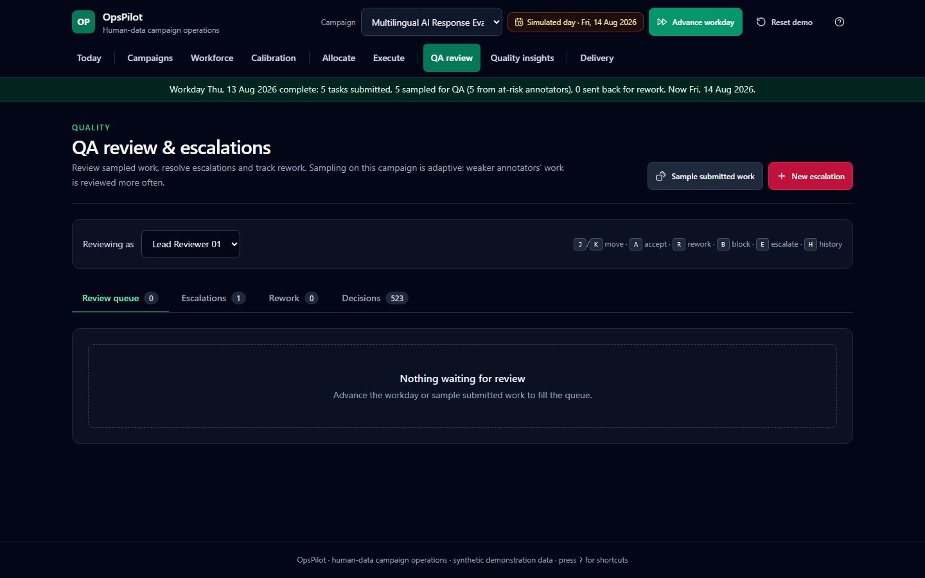Click the E escalate shortcut key badge
The width and height of the screenshot is (925, 578).
[x=762, y=244]
